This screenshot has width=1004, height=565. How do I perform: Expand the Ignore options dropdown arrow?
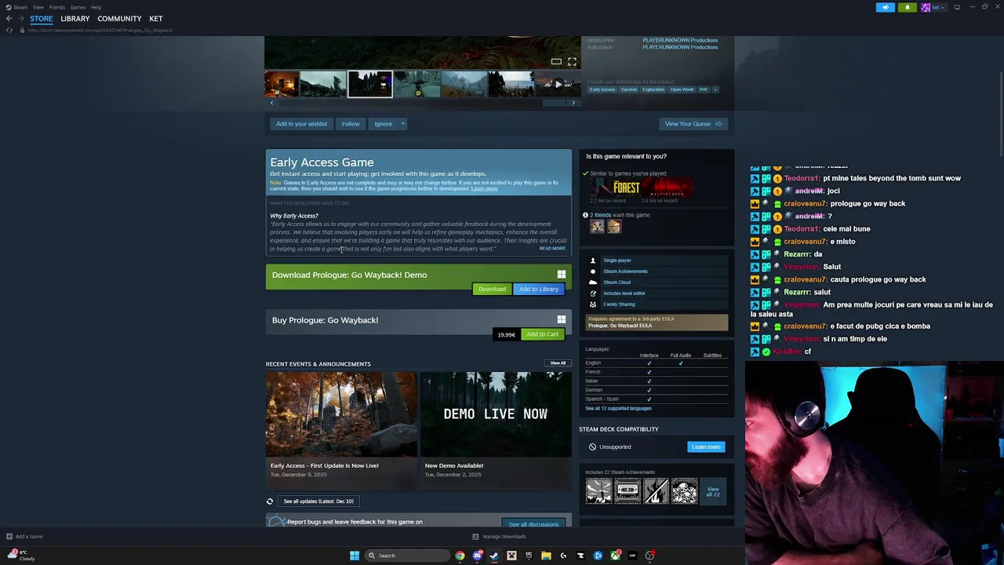[x=403, y=124]
